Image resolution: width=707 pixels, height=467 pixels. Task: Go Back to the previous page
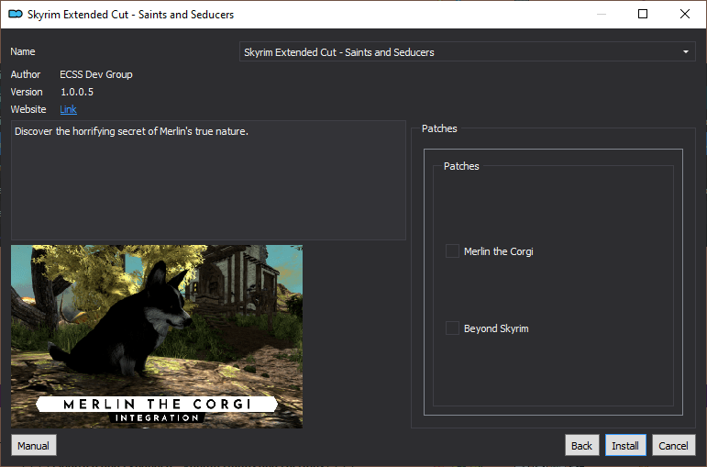coord(581,446)
